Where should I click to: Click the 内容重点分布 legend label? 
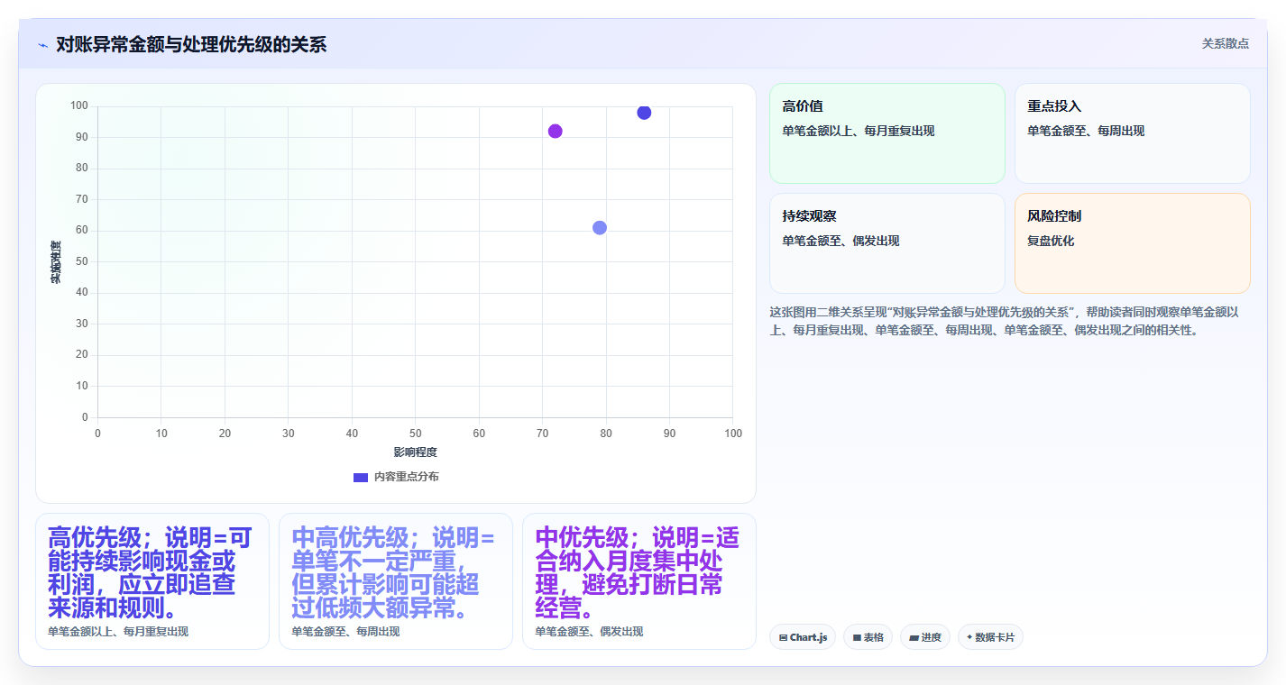point(407,477)
